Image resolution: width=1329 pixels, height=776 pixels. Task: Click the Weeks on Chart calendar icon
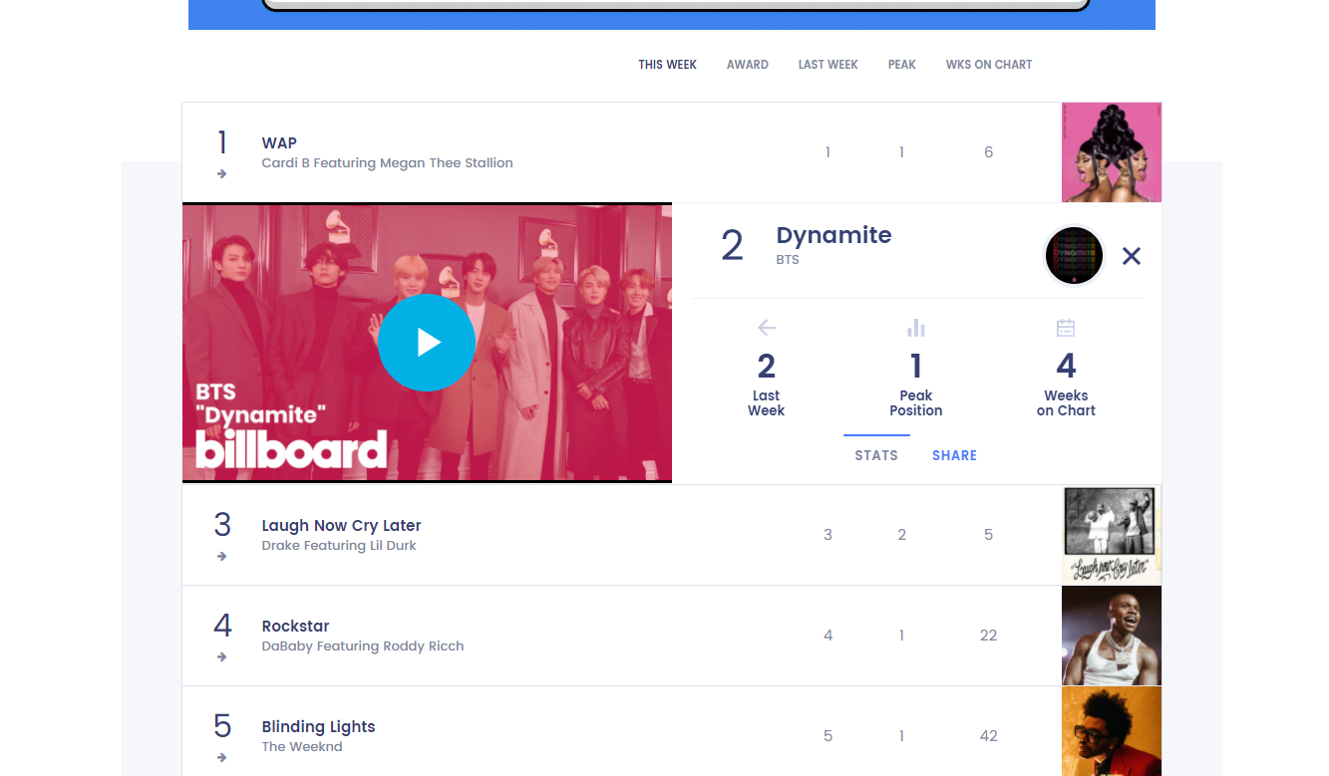pos(1066,328)
